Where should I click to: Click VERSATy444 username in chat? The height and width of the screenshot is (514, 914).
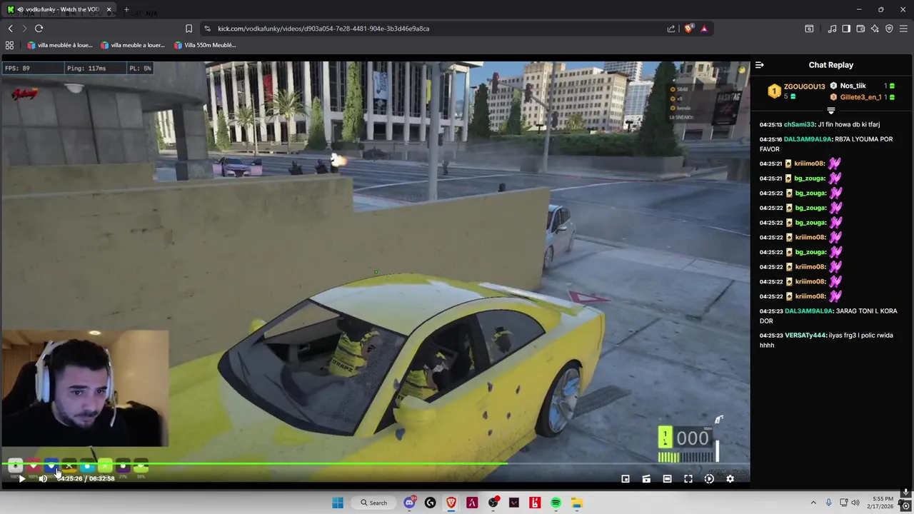[x=805, y=336]
